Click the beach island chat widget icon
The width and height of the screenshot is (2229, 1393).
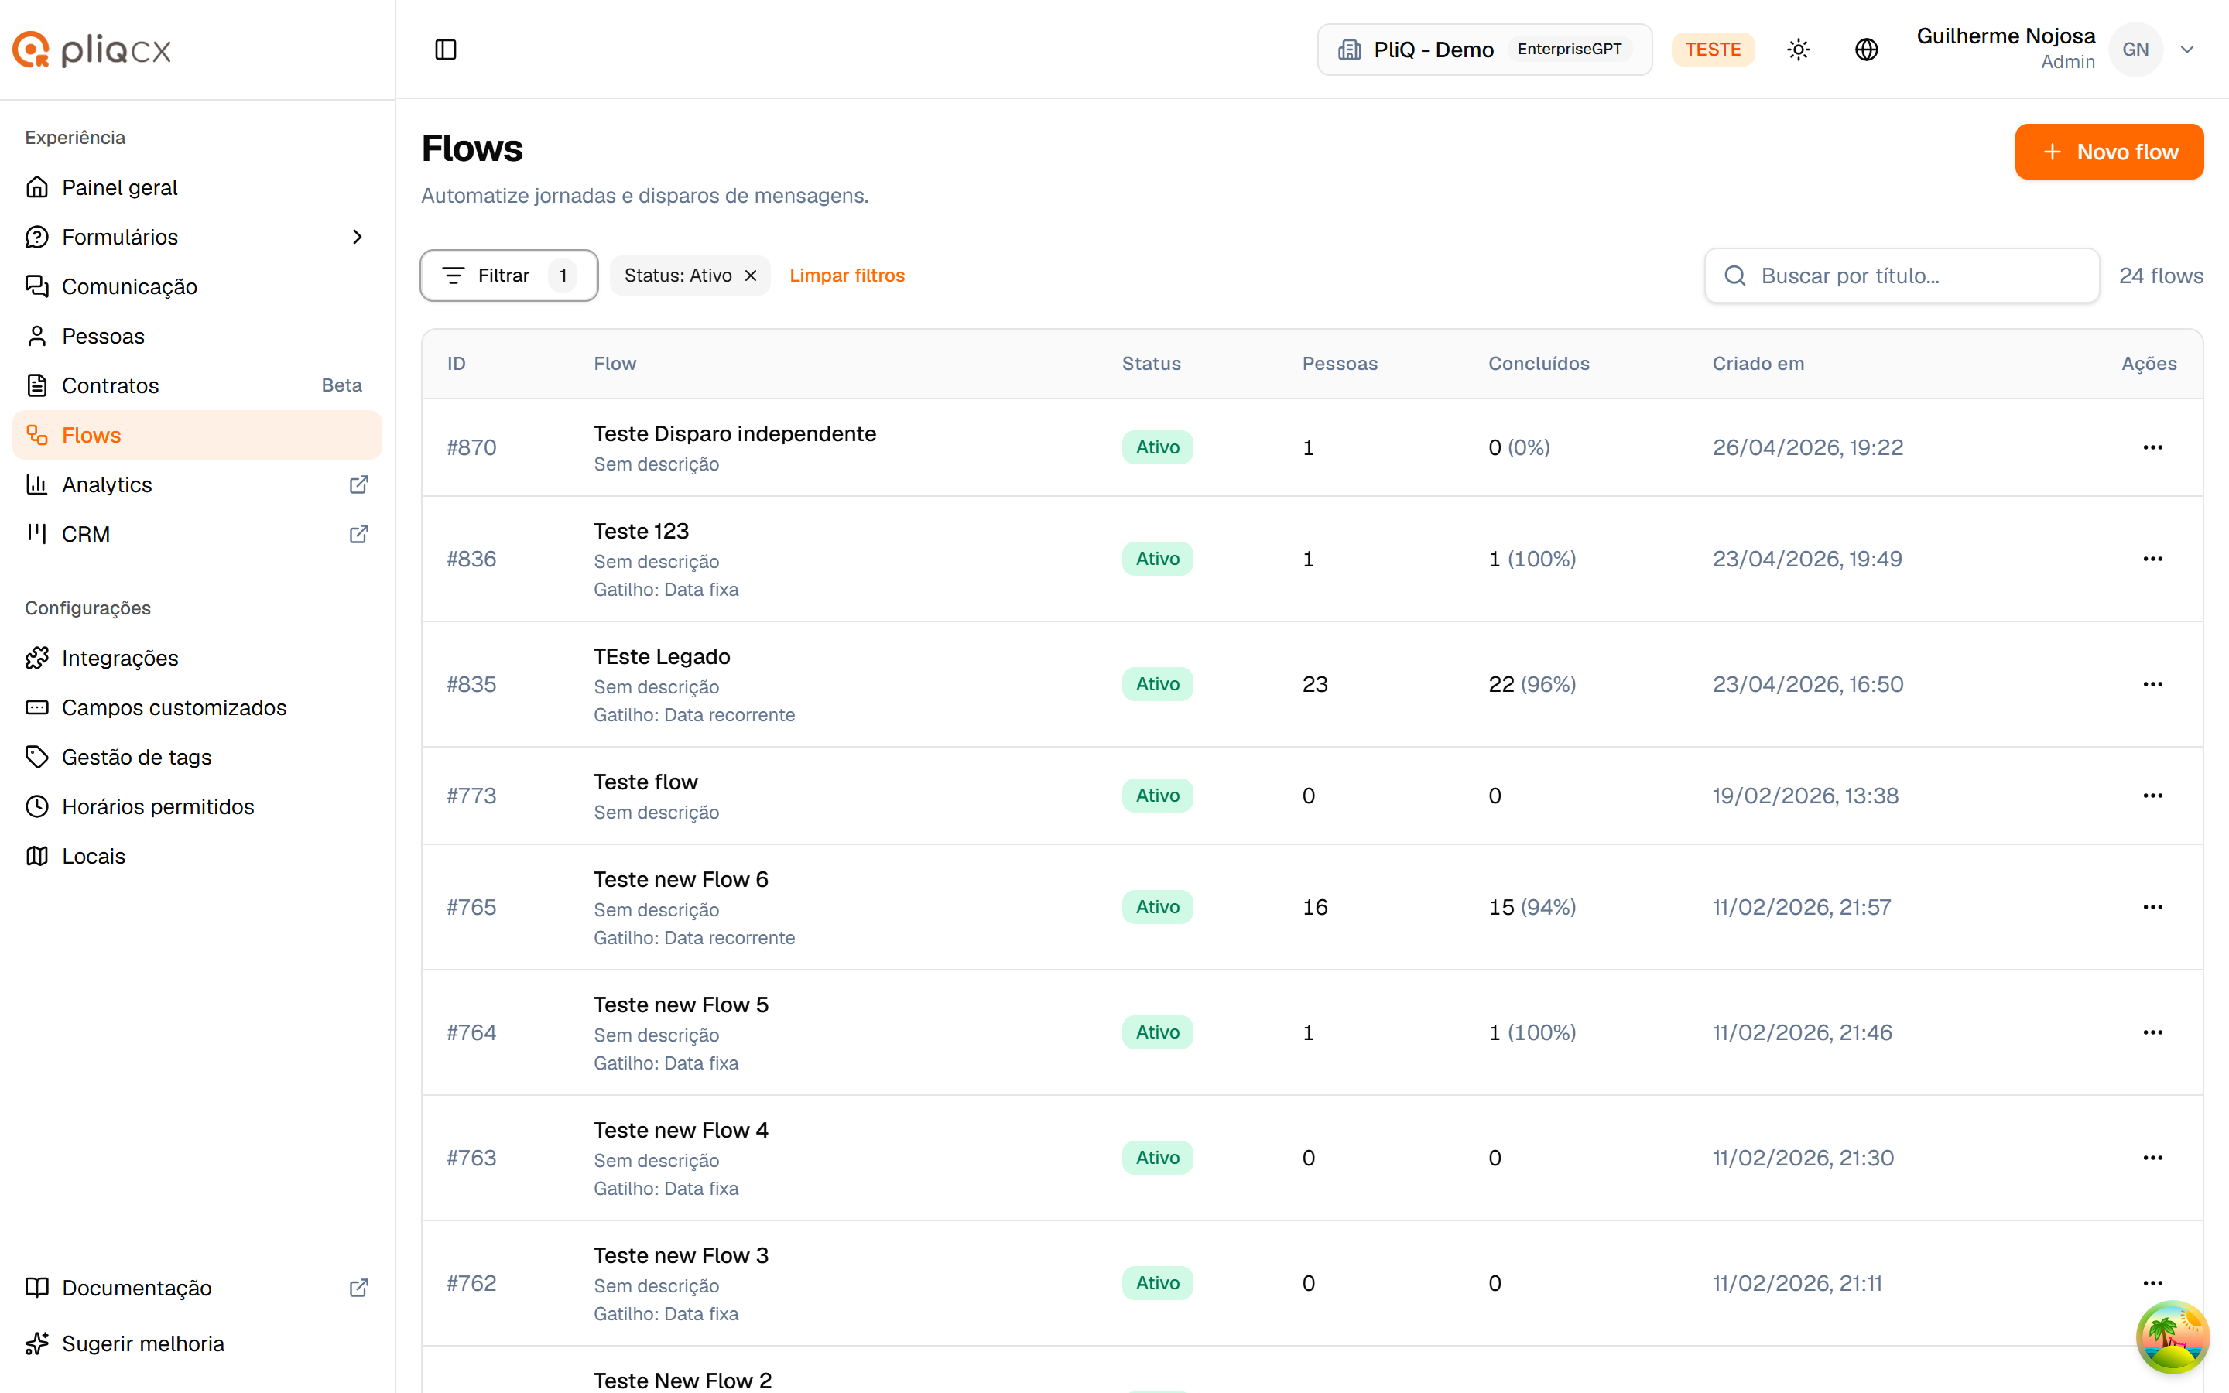point(2172,1336)
